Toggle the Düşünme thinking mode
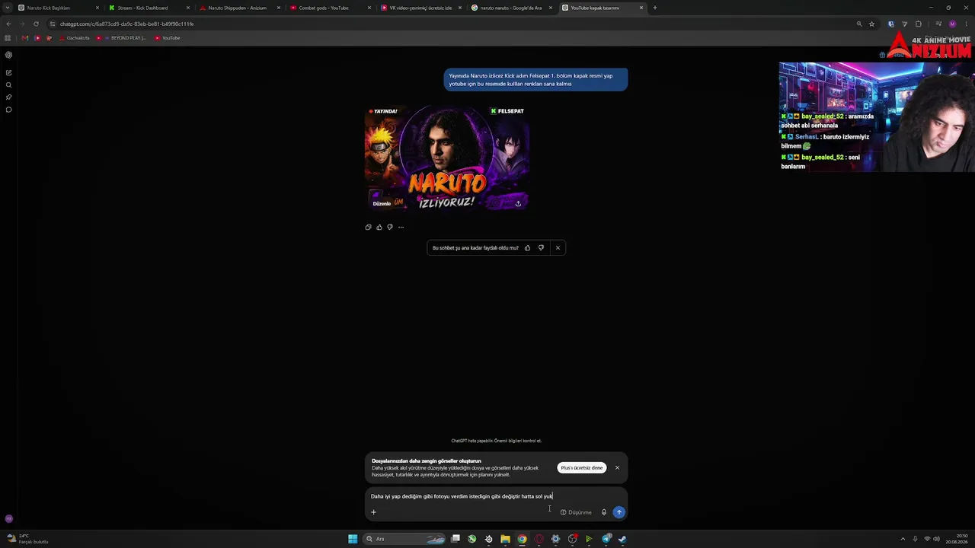 (576, 512)
